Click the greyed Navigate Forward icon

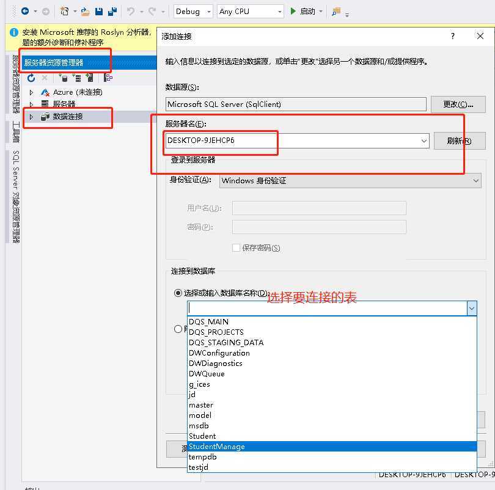coord(46,12)
